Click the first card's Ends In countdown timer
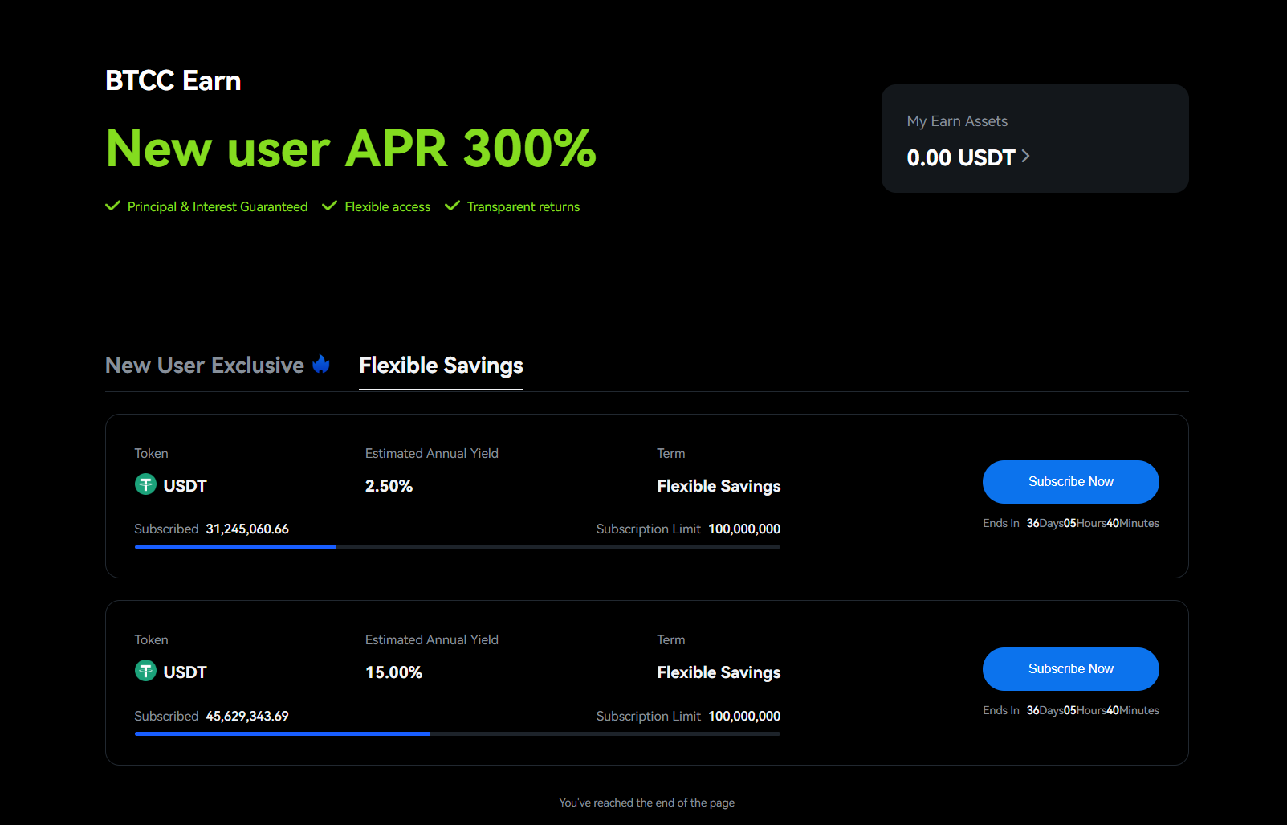 1070,523
